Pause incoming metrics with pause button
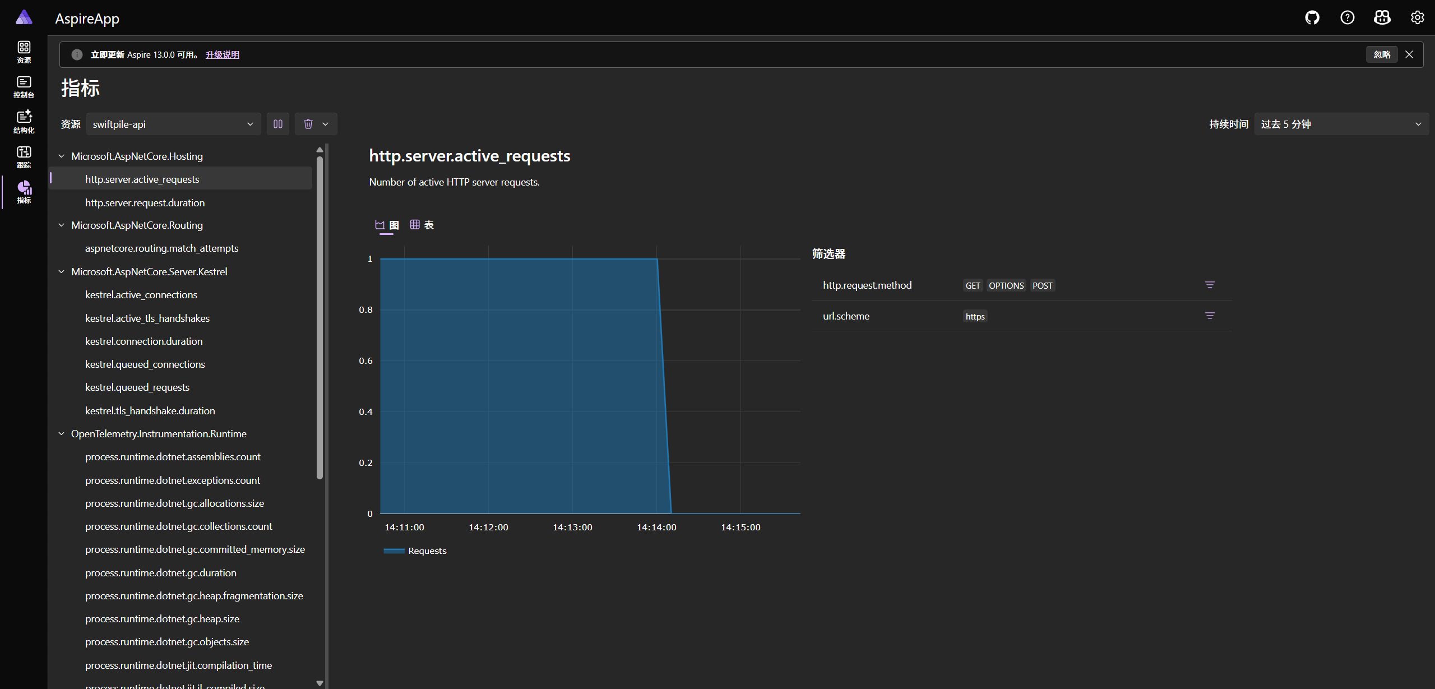 click(278, 124)
